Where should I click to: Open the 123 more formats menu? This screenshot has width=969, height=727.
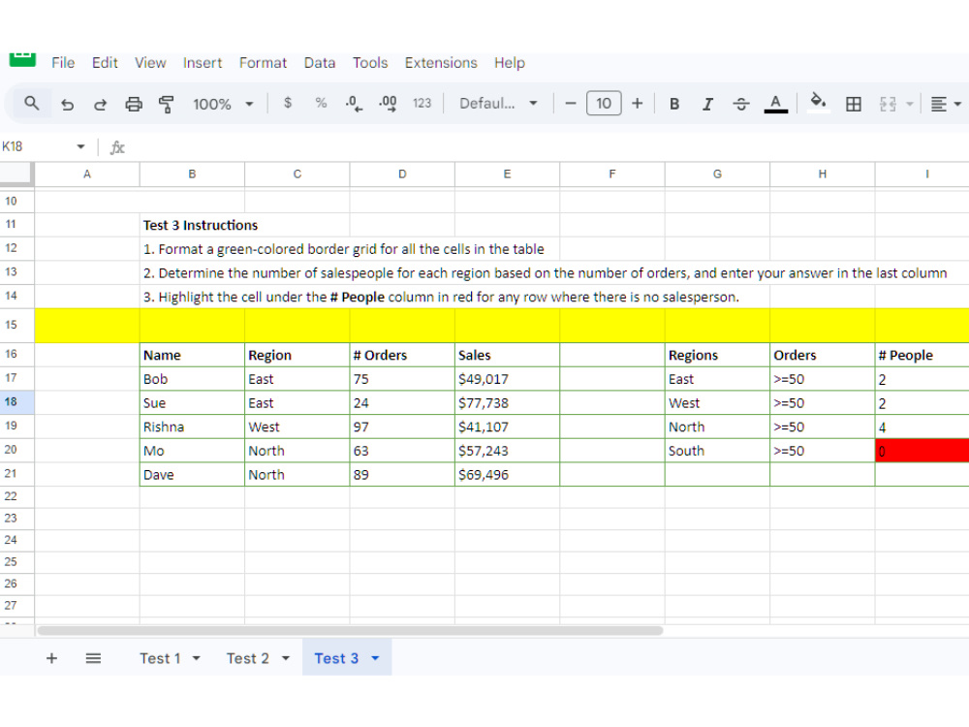point(422,104)
